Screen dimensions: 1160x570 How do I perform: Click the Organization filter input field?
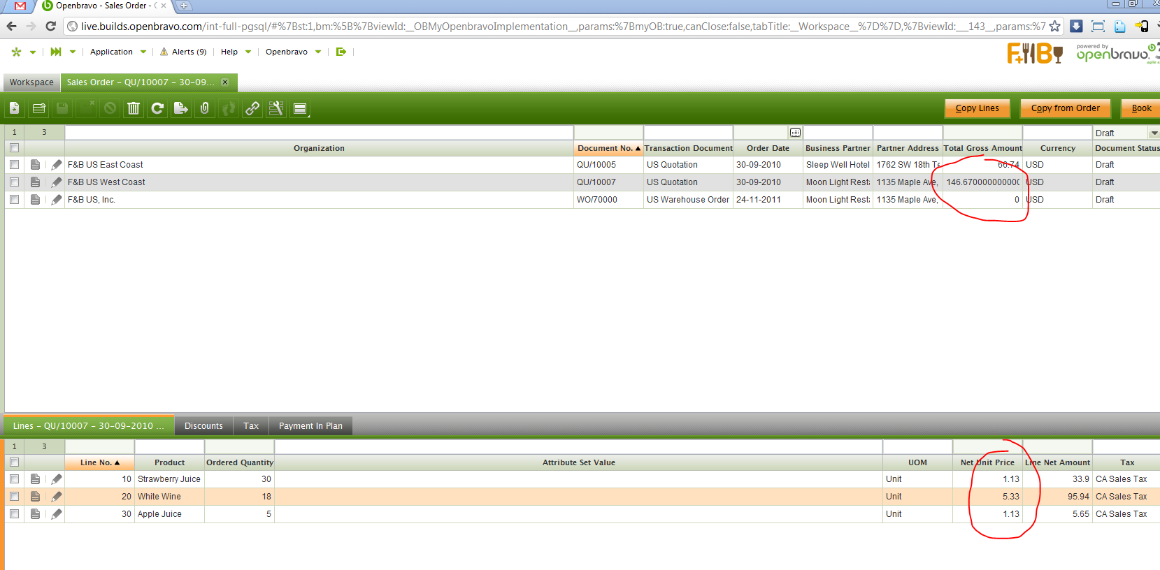pyautogui.click(x=319, y=133)
